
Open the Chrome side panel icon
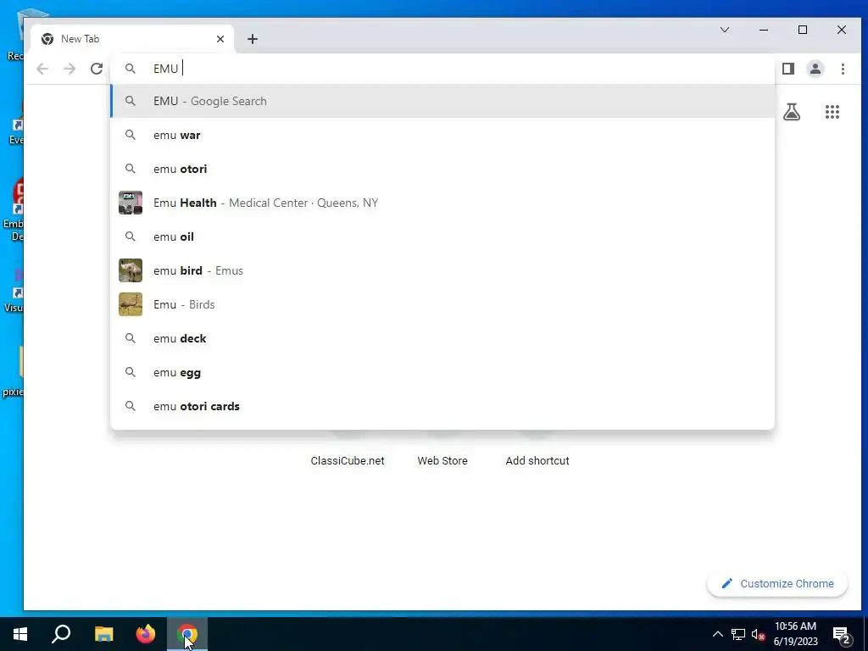(x=788, y=69)
